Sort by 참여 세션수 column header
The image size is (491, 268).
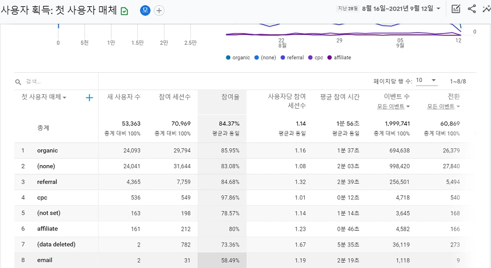pos(175,97)
